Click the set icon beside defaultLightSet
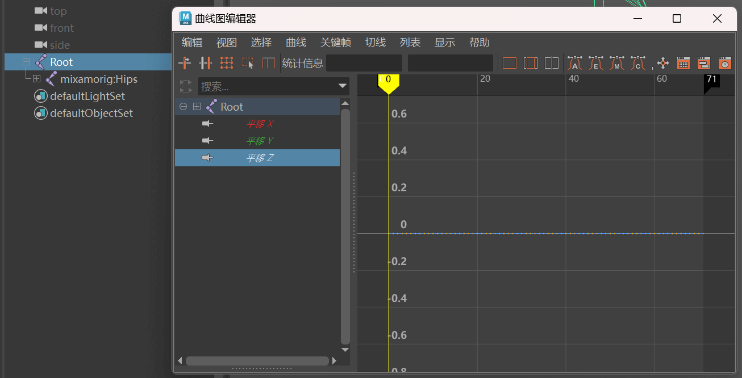Viewport: 742px width, 378px height. [x=40, y=96]
